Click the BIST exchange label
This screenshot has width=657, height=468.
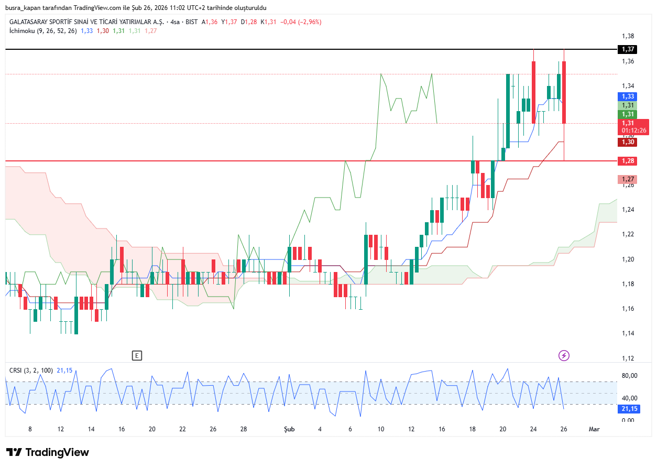pos(192,22)
